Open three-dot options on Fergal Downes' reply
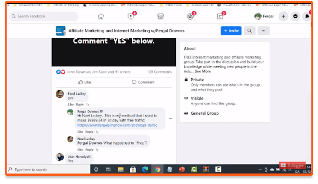 click(170, 118)
